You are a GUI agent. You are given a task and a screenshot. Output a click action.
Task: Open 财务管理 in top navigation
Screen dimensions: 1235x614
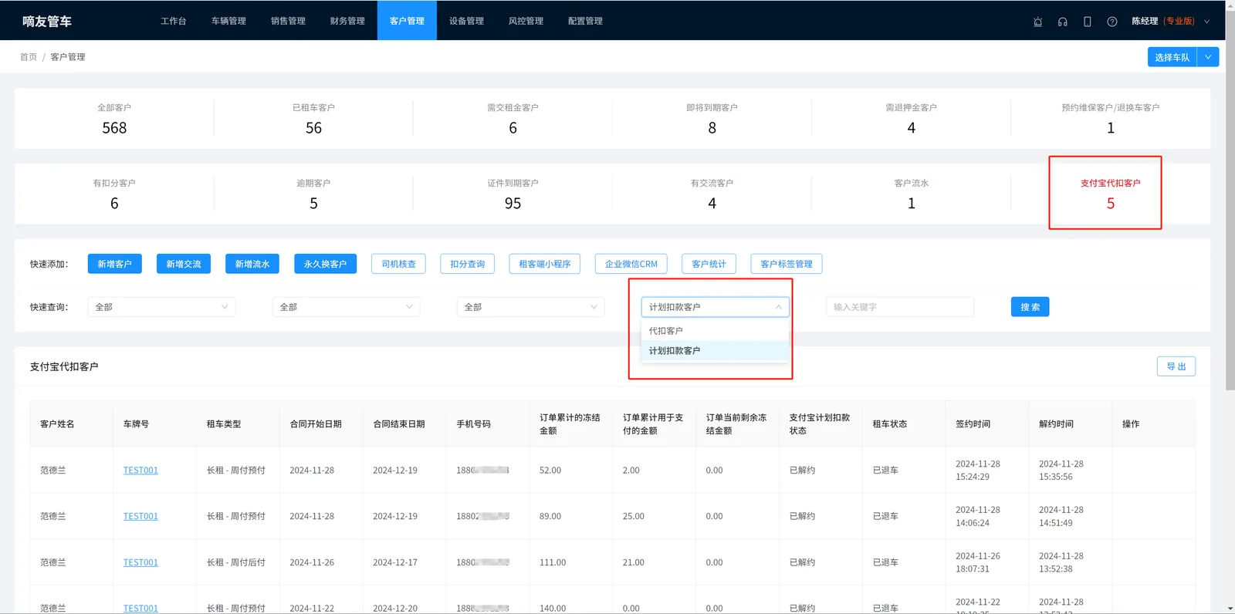point(347,21)
